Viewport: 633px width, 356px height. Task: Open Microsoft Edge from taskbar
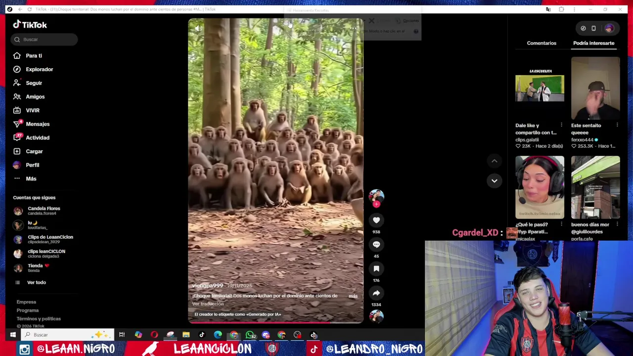coord(218,335)
